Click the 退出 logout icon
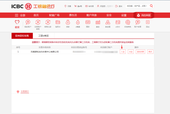The width and height of the screenshot is (170, 114). click(116, 6)
